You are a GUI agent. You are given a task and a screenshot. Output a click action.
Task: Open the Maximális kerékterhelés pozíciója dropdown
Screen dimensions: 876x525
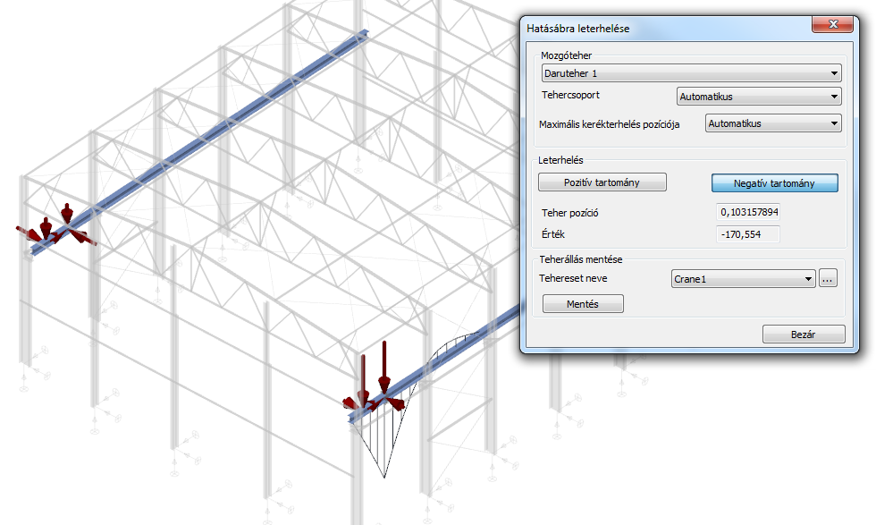pos(773,123)
